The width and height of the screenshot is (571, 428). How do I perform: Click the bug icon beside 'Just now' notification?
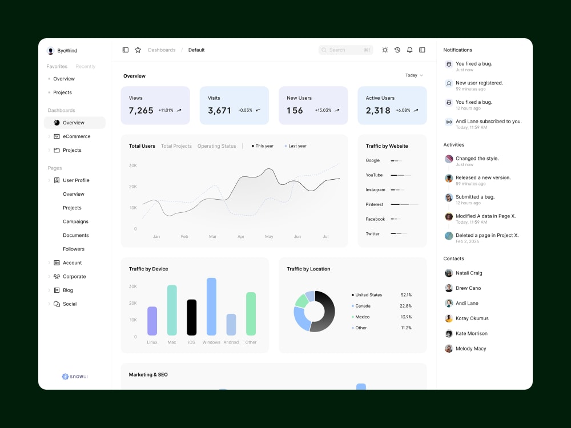click(449, 64)
